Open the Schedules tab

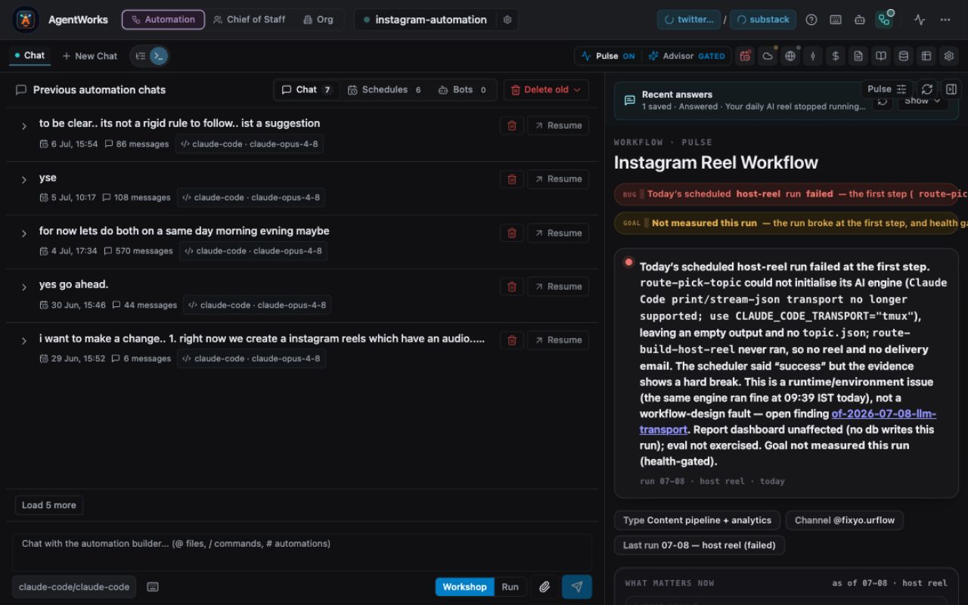(x=384, y=90)
